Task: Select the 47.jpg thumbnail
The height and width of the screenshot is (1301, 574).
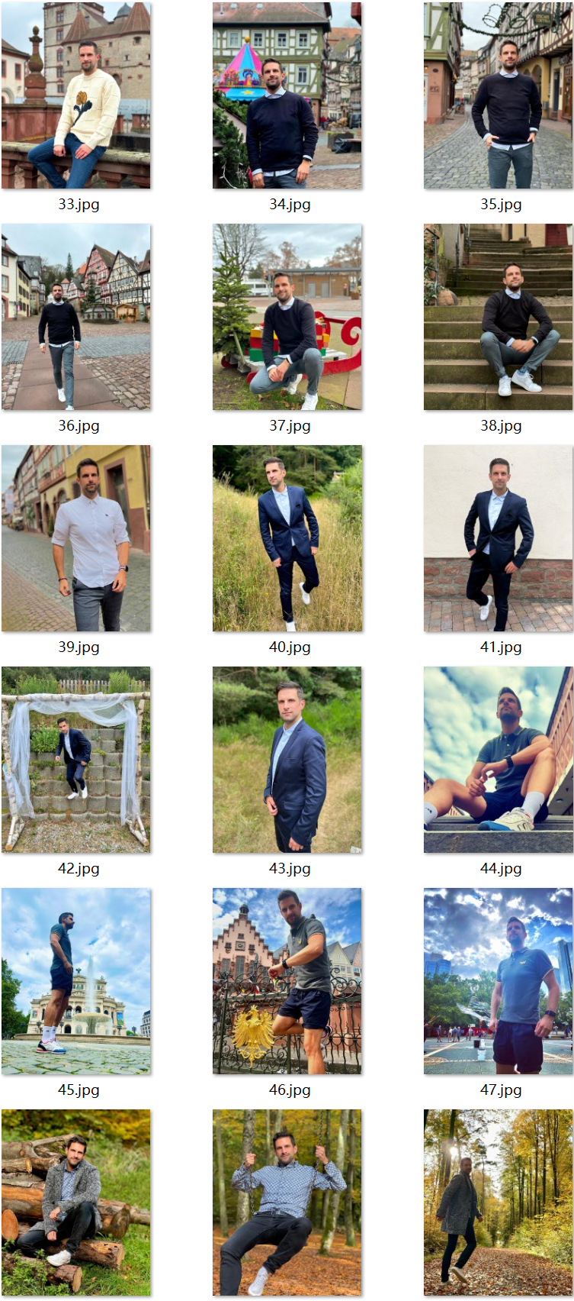Action: [x=499, y=981]
